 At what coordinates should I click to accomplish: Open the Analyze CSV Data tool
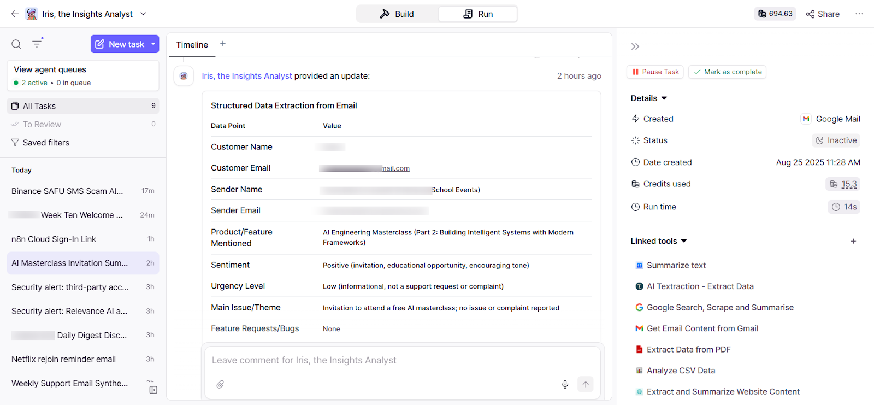[675, 371]
